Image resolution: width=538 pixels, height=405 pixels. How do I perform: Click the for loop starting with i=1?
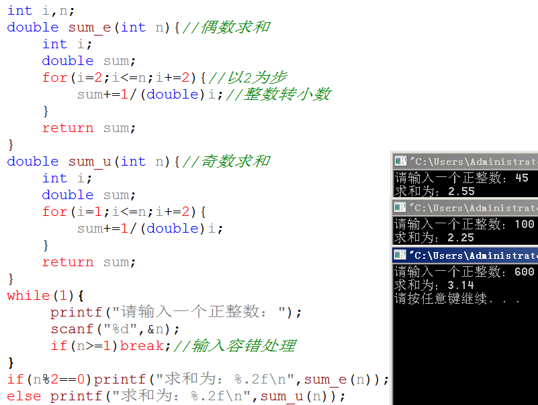(124, 212)
